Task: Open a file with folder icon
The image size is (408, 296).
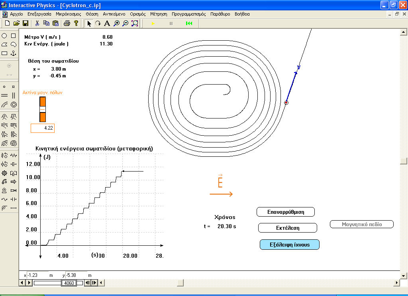Action: point(16,23)
